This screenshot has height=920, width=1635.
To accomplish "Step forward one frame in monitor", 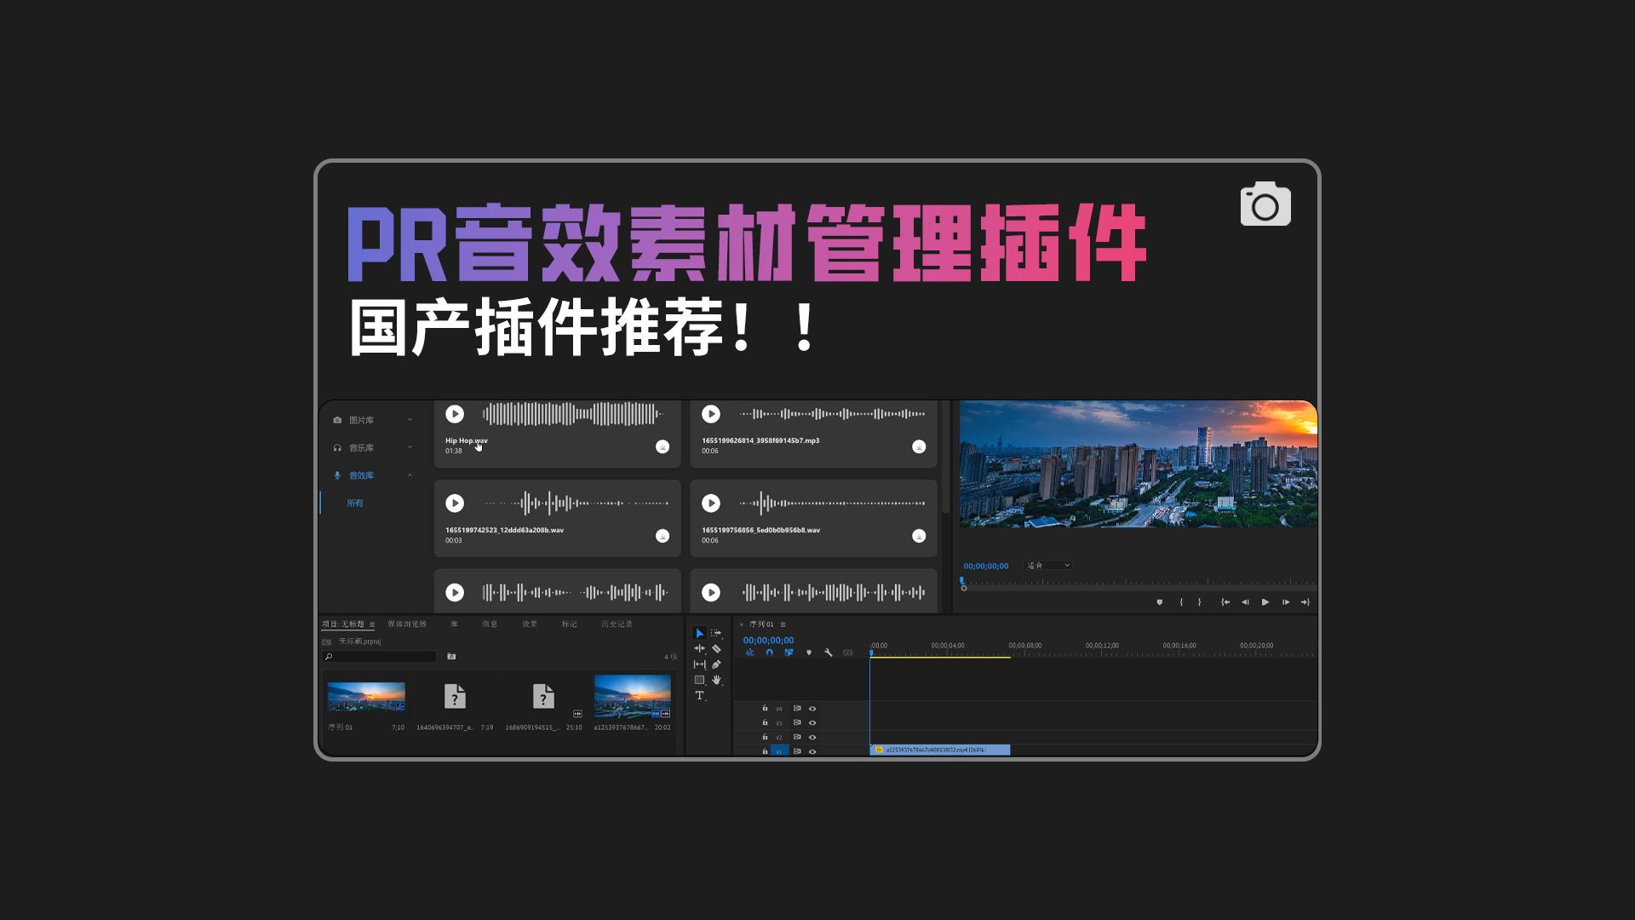I will (1286, 602).
